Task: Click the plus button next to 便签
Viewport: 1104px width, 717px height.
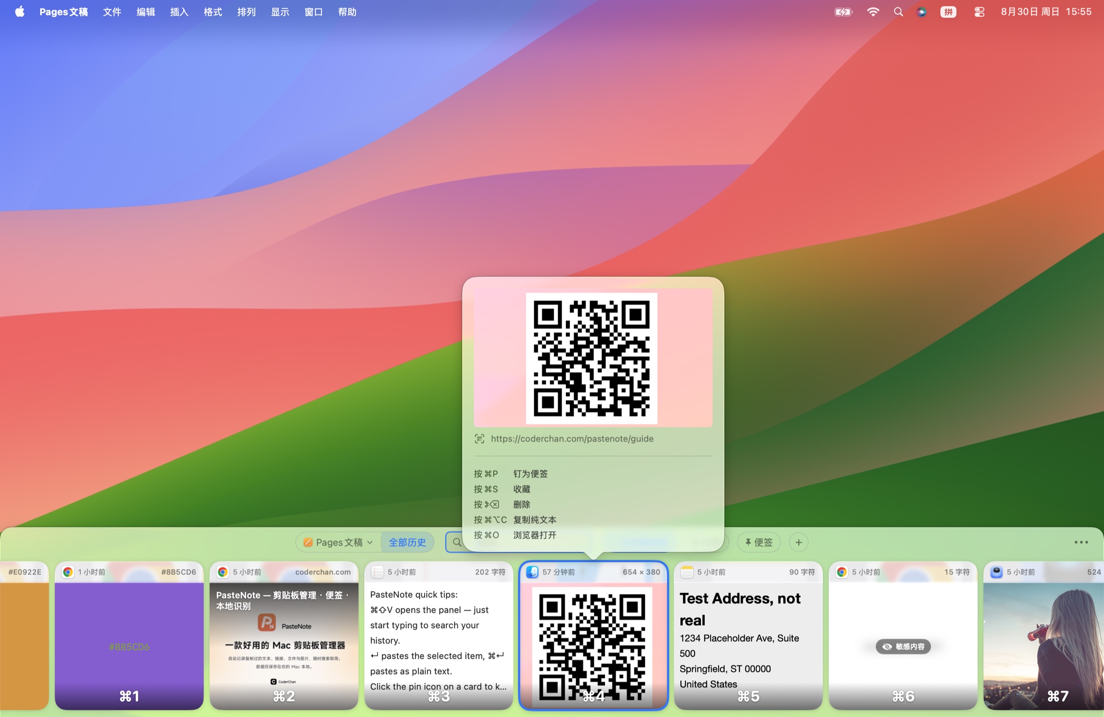Action: 798,542
